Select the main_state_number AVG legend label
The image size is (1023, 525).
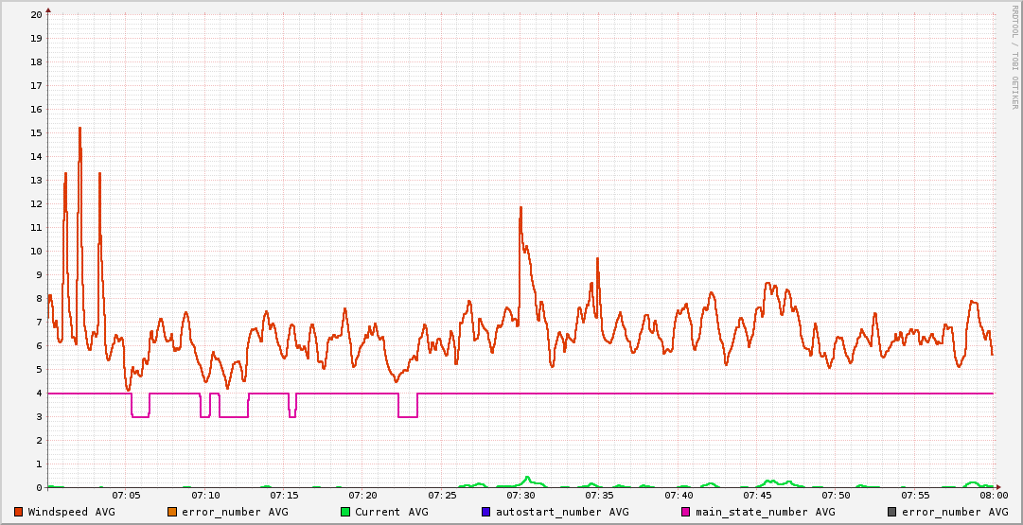[766, 512]
